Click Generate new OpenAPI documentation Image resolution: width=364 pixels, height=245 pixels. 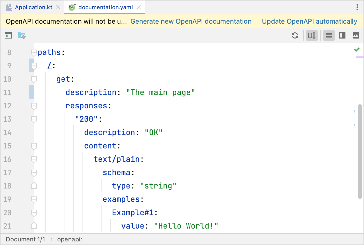[191, 21]
